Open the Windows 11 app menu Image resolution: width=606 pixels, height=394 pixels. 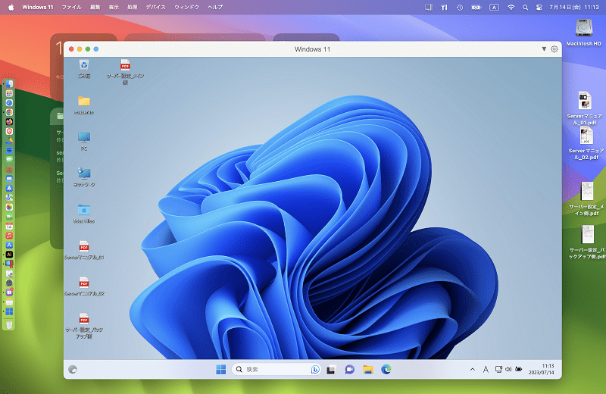coord(37,7)
